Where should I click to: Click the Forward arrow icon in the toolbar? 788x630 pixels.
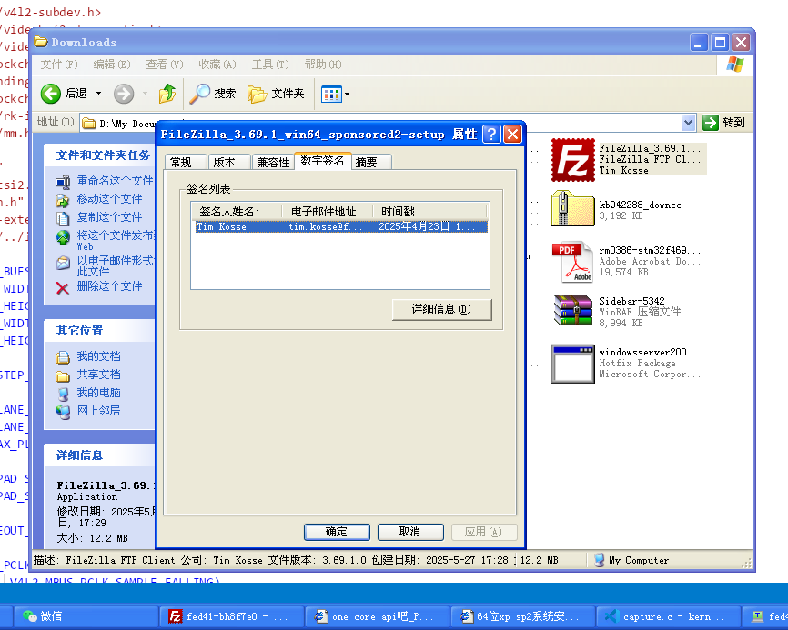tap(124, 94)
